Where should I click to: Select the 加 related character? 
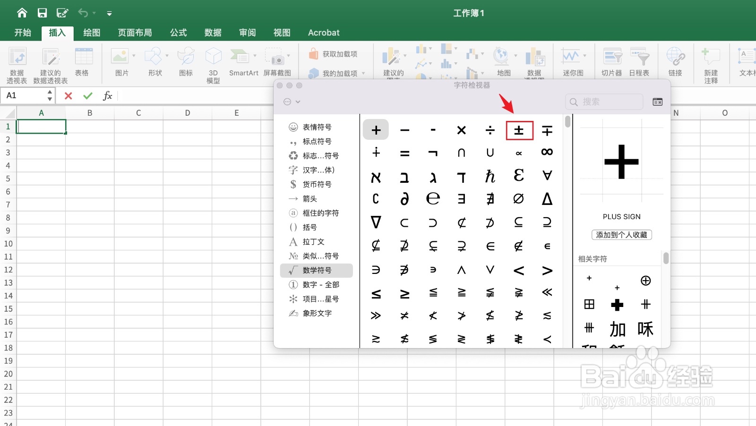pos(618,329)
